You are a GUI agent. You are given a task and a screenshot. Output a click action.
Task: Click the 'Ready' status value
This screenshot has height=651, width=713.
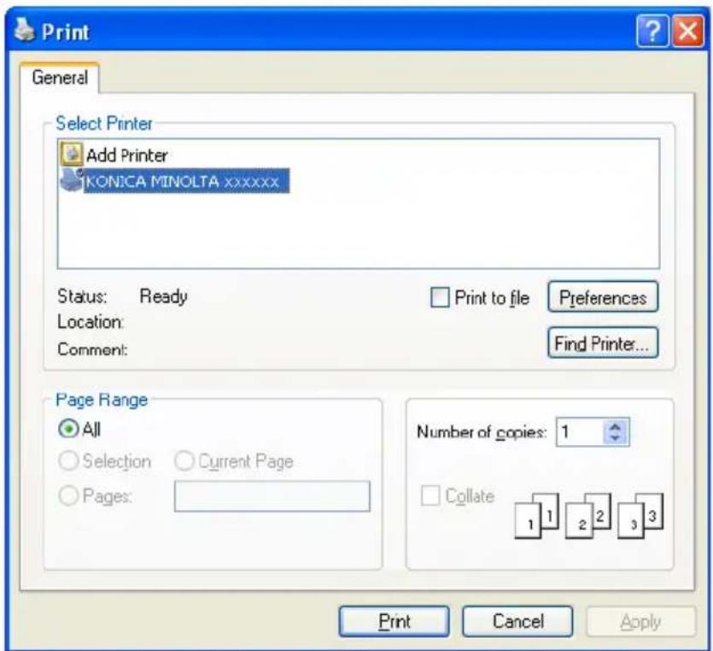coord(163,296)
